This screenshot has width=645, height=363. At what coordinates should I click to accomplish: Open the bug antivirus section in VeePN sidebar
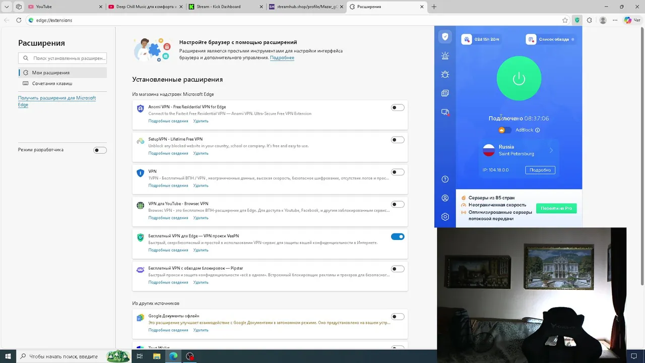click(x=444, y=74)
